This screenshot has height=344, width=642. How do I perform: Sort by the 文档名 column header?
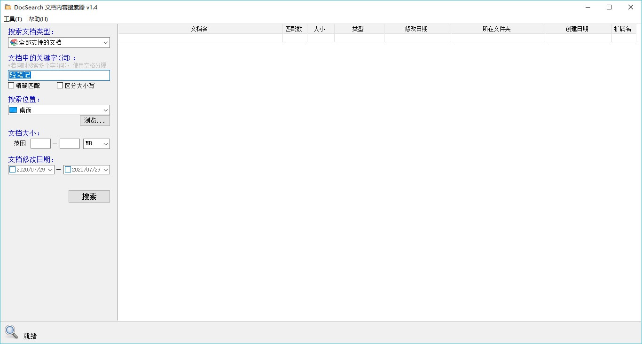(x=200, y=29)
